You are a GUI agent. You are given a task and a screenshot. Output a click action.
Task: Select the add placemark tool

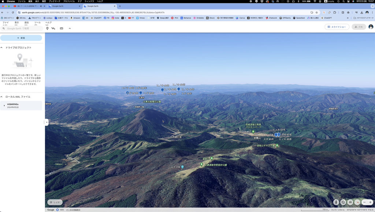(x=47, y=29)
